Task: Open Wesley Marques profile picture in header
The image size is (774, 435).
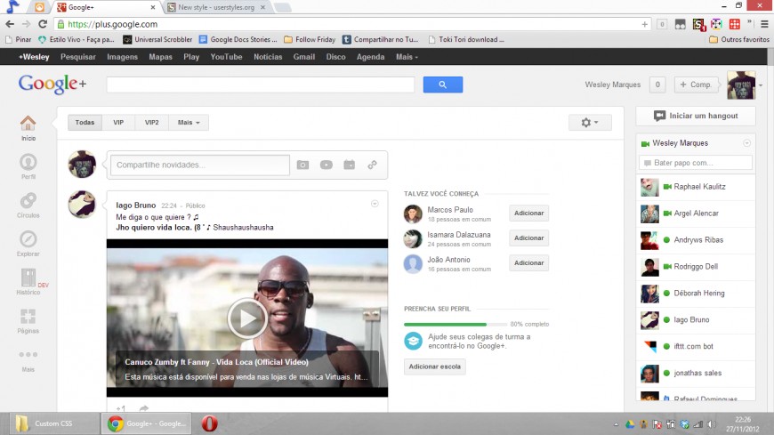Action: pos(741,85)
